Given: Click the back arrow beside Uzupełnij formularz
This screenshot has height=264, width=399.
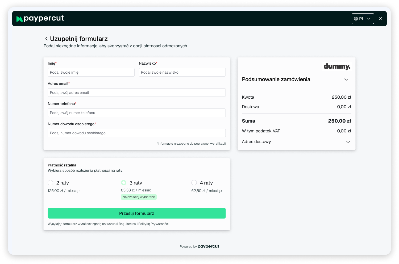Looking at the screenshot, I should point(46,39).
